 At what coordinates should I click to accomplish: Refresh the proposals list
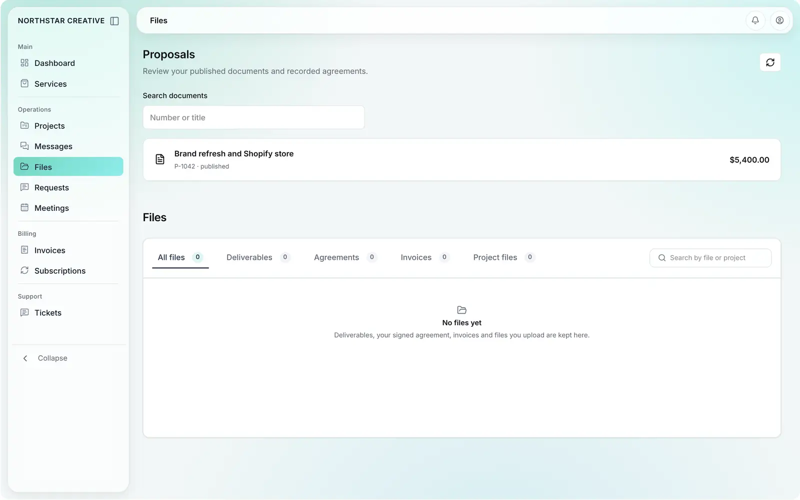[x=770, y=62]
